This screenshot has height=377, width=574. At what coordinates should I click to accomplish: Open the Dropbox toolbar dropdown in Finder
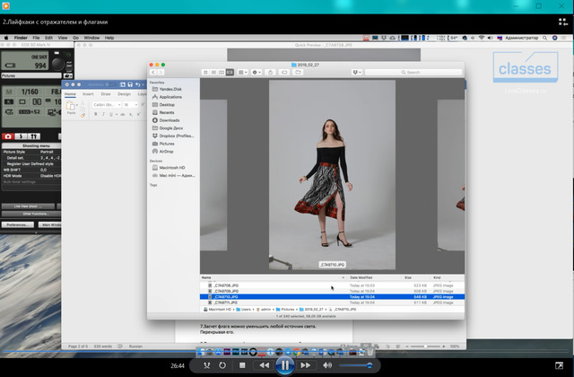pos(359,72)
